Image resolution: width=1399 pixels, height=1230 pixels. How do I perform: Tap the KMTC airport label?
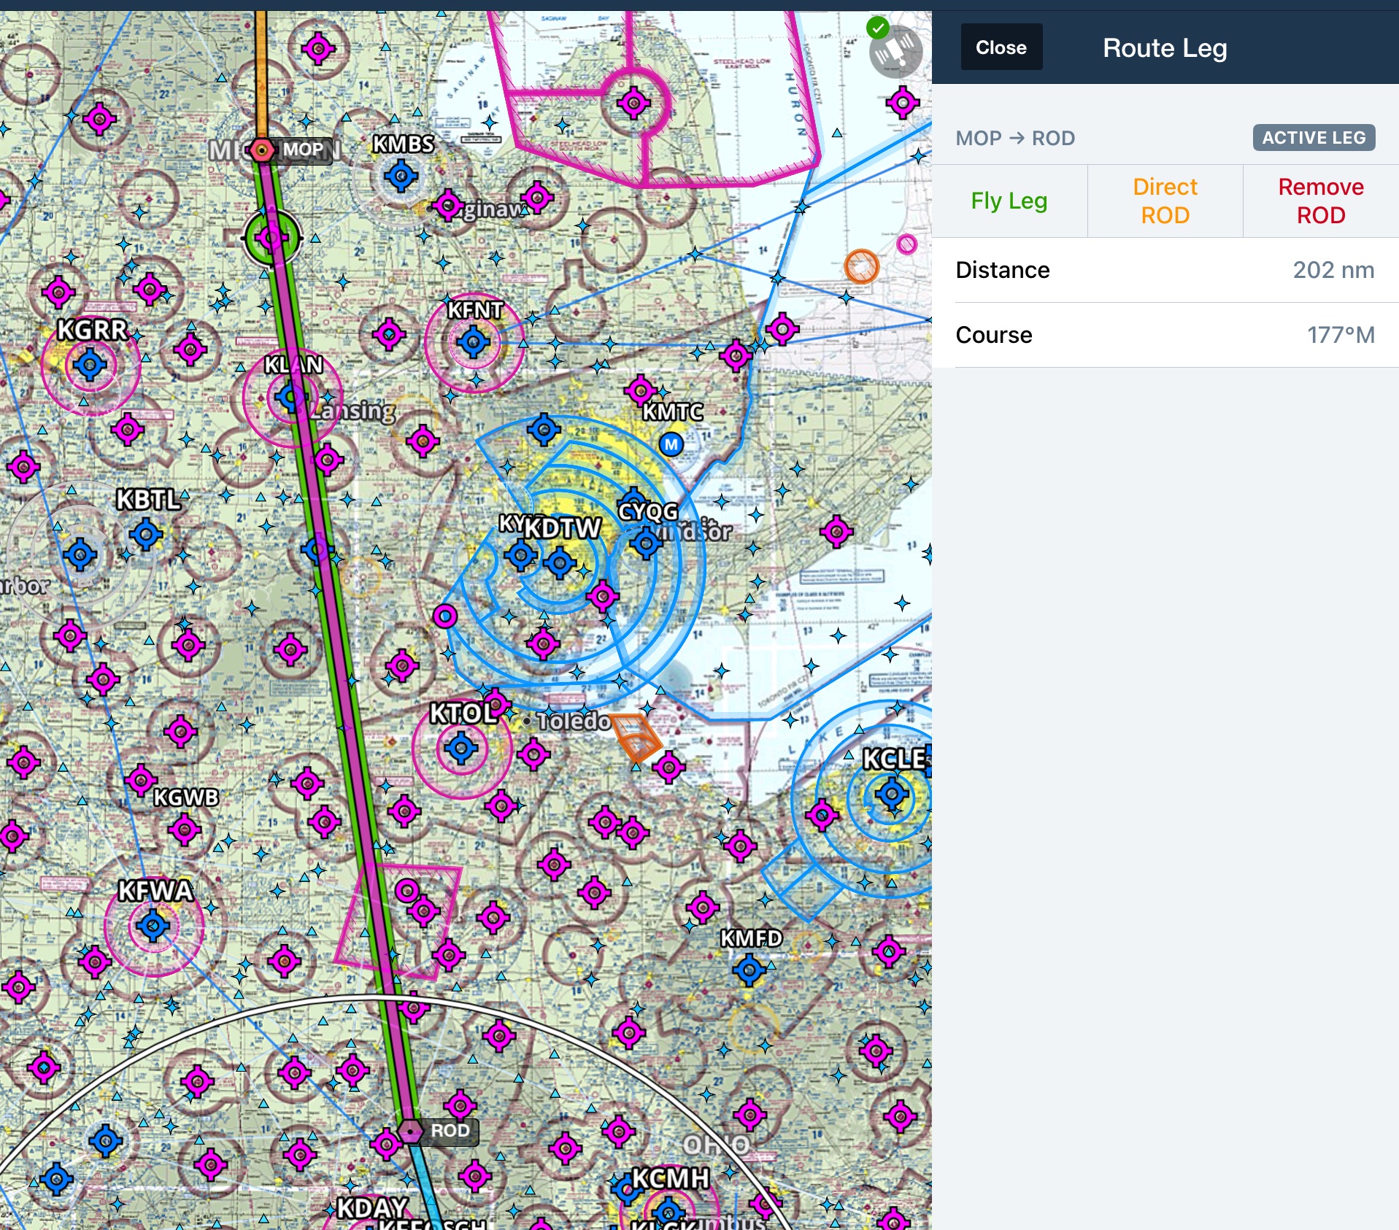(672, 411)
